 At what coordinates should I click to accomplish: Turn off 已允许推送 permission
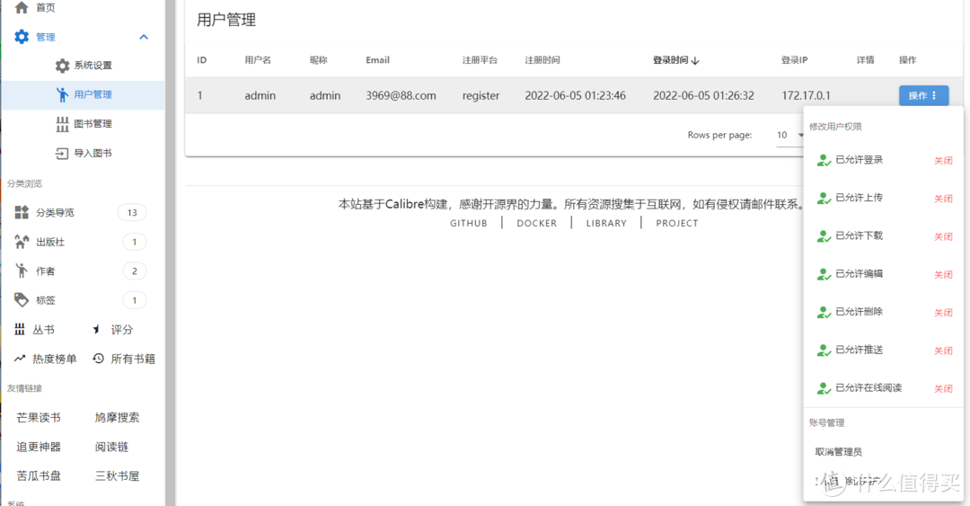[x=943, y=351]
